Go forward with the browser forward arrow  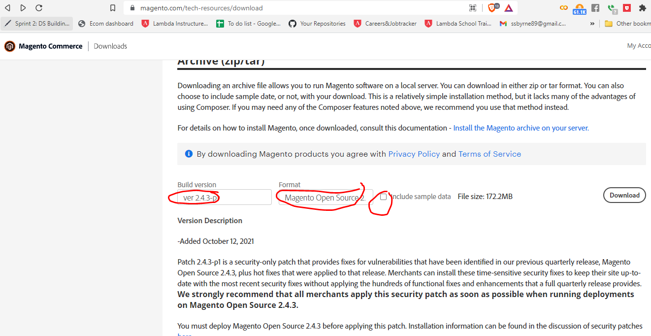tap(23, 8)
